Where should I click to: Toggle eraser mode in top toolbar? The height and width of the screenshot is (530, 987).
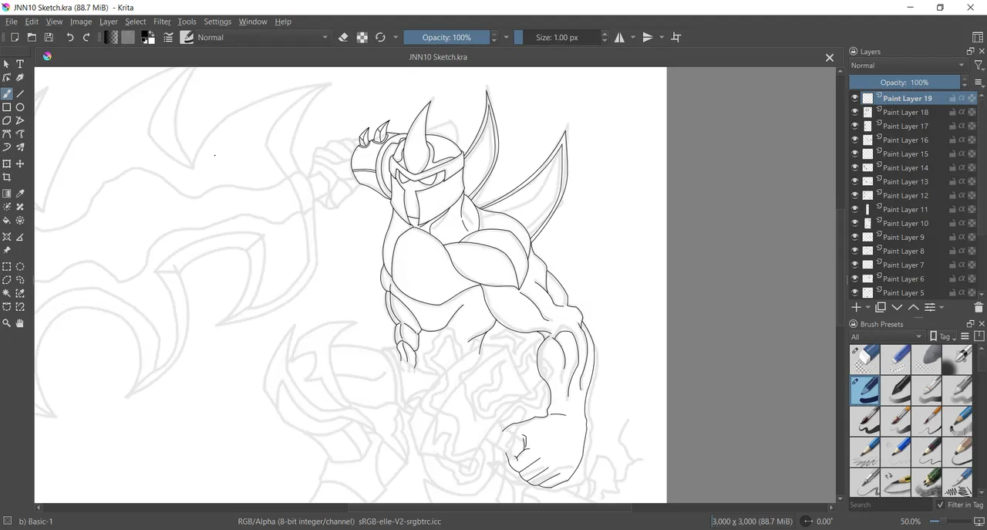point(343,37)
